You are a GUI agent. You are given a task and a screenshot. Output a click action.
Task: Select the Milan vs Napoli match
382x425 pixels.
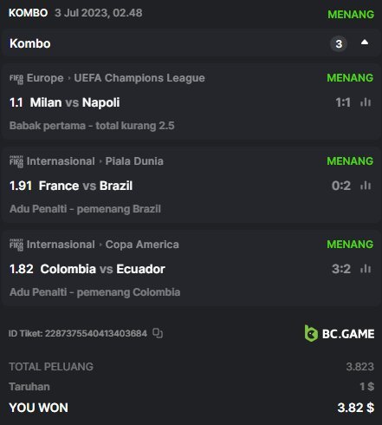(74, 102)
